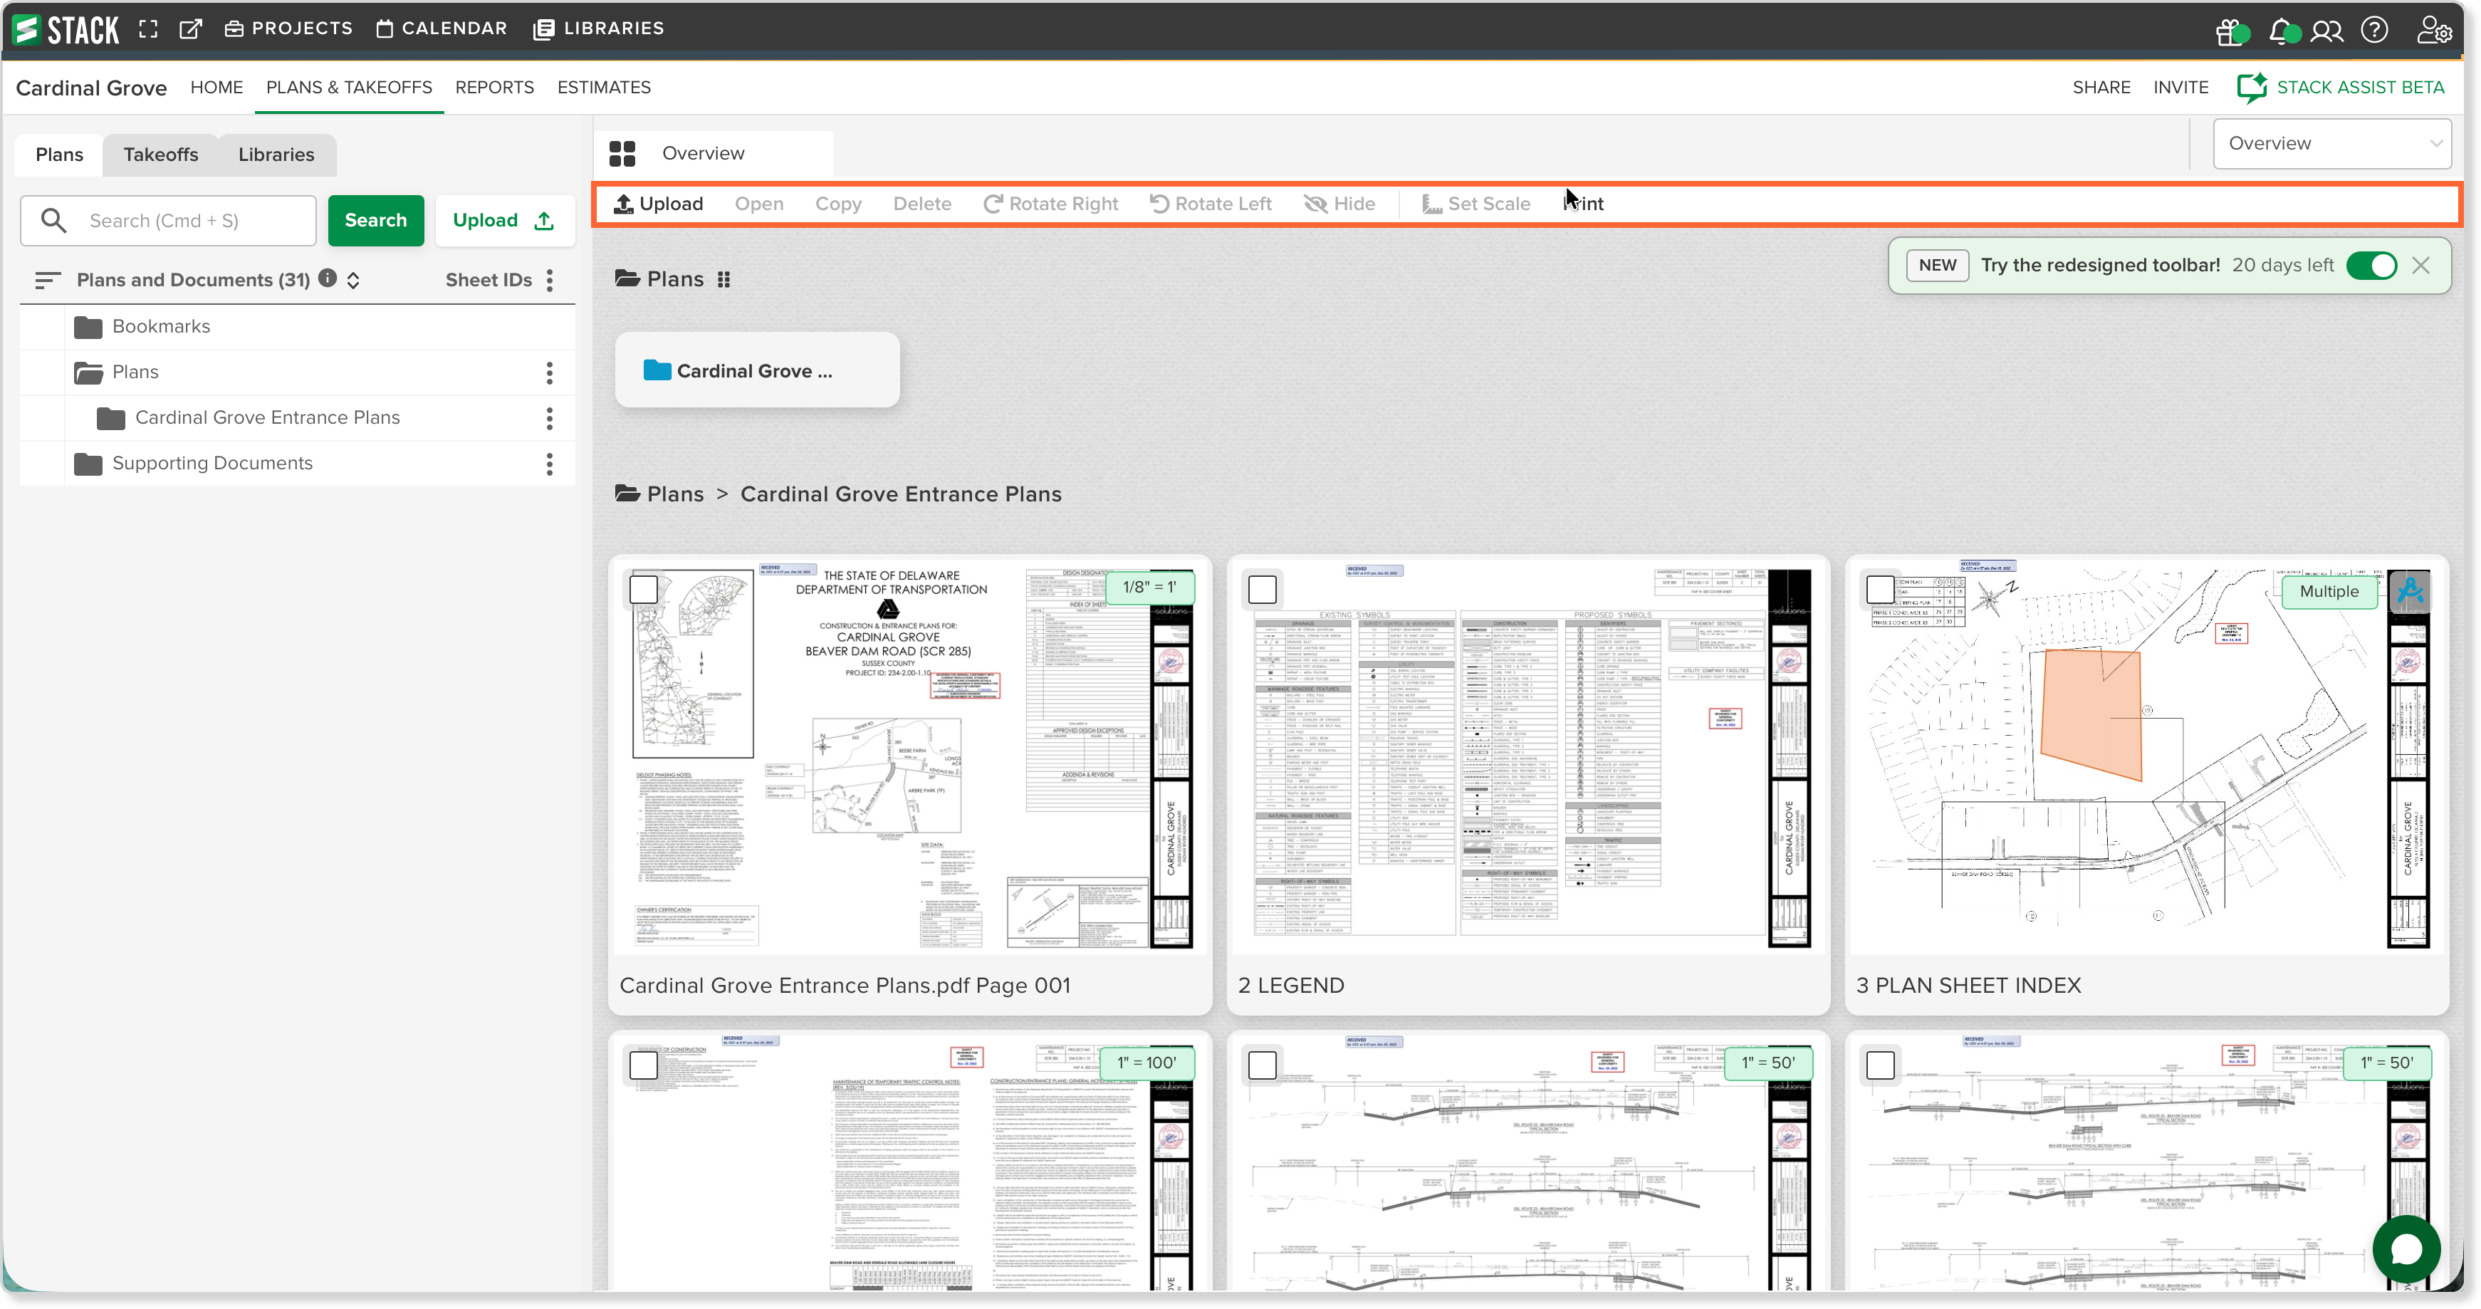The height and width of the screenshot is (1309, 2481).
Task: Open the live chat bubble
Action: (x=2406, y=1249)
